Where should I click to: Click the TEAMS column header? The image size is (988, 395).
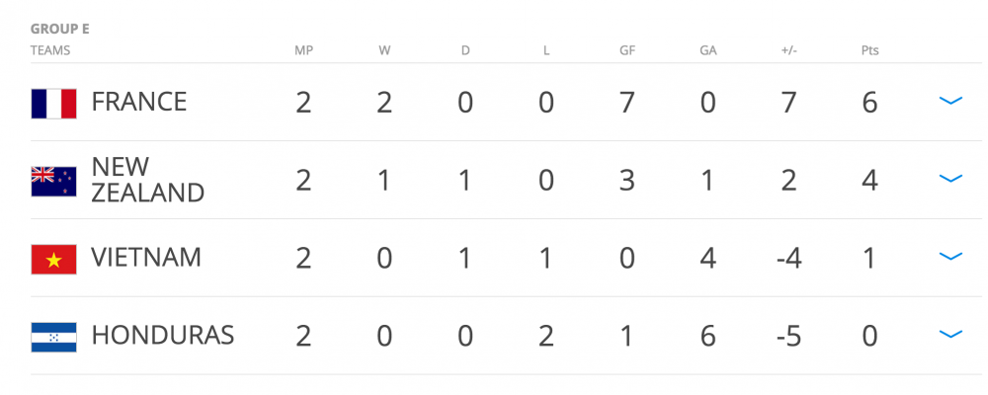[x=50, y=49]
